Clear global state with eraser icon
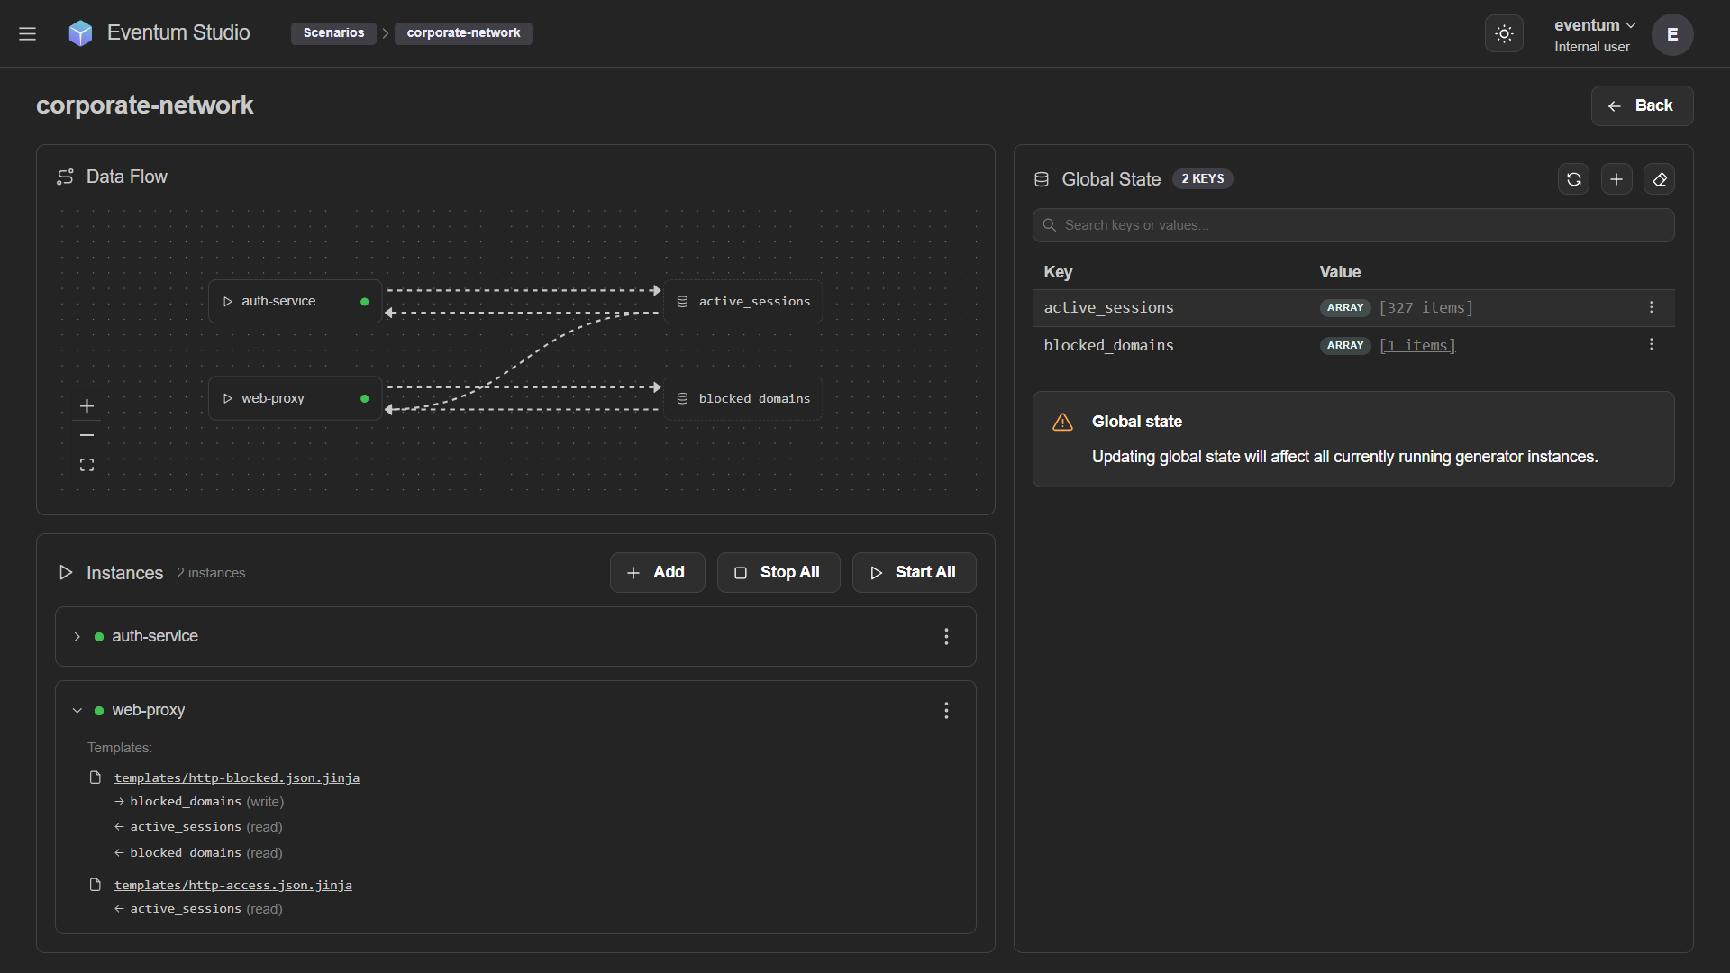Image resolution: width=1730 pixels, height=973 pixels. click(1660, 179)
